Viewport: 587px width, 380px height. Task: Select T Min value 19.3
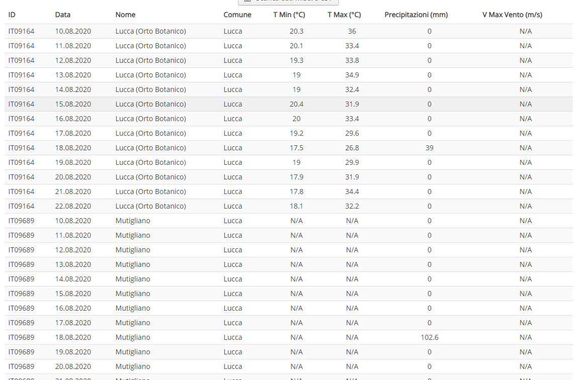point(296,60)
